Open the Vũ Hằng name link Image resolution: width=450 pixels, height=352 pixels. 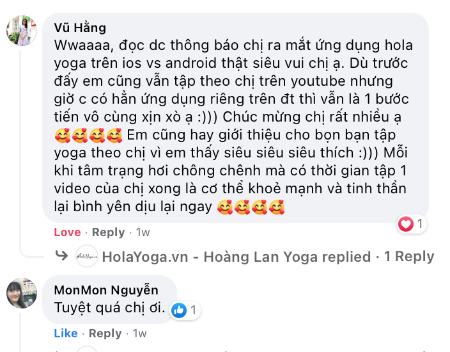coord(80,28)
